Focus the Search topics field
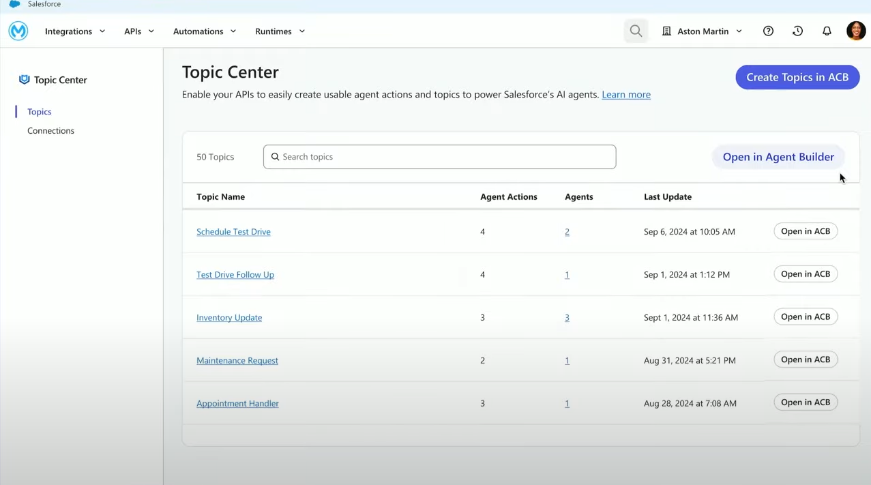This screenshot has height=485, width=871. tap(440, 157)
